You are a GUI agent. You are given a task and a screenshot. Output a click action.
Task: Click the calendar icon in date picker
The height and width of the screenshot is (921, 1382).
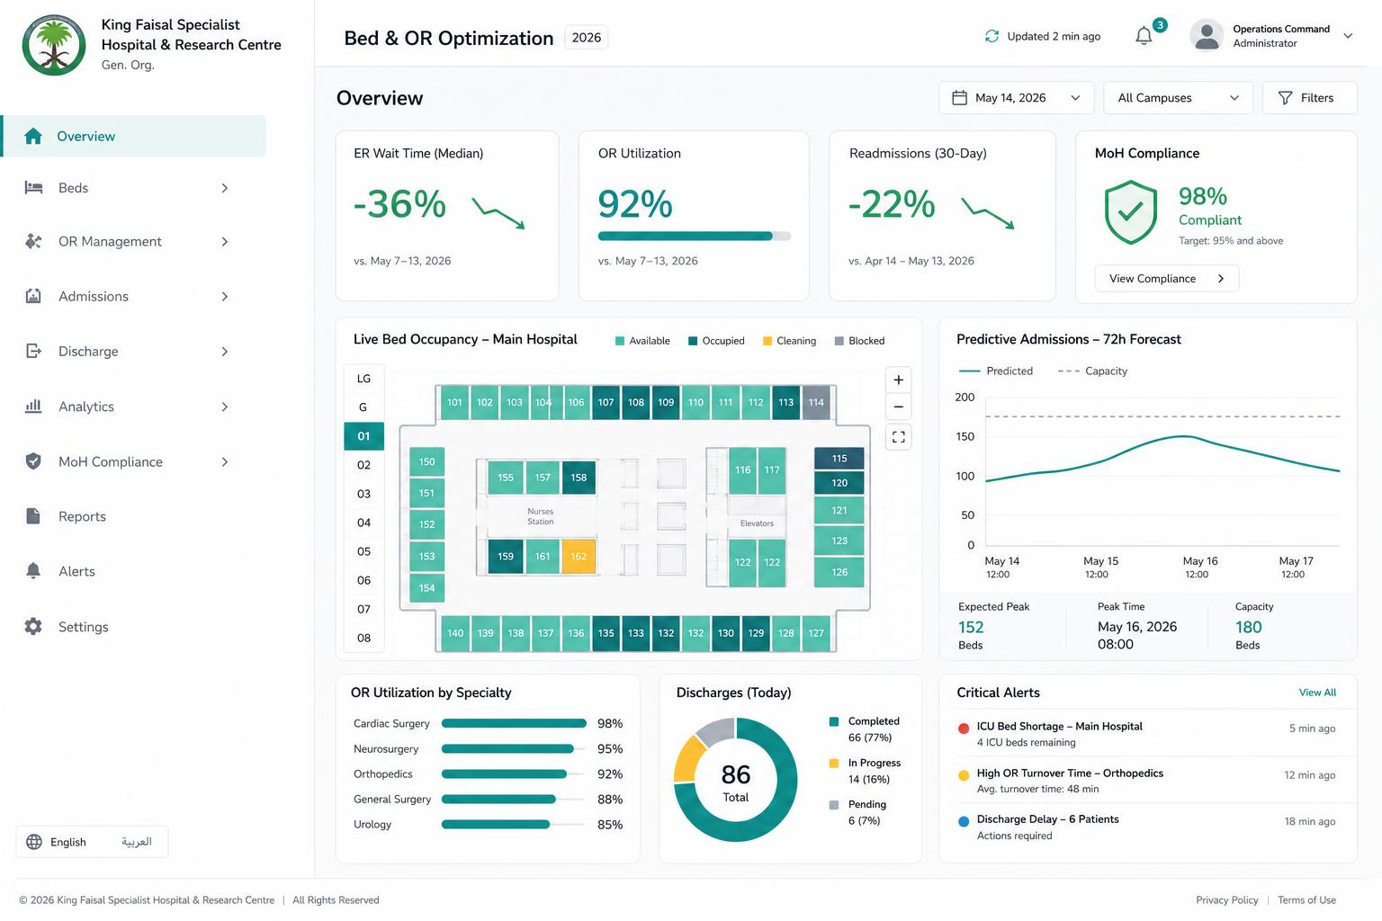click(959, 98)
